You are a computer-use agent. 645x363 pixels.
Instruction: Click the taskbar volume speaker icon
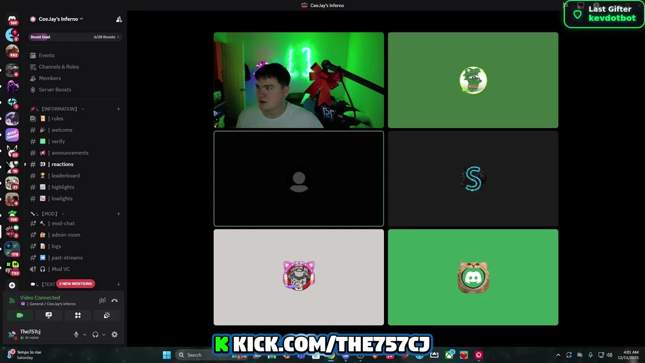click(x=610, y=355)
